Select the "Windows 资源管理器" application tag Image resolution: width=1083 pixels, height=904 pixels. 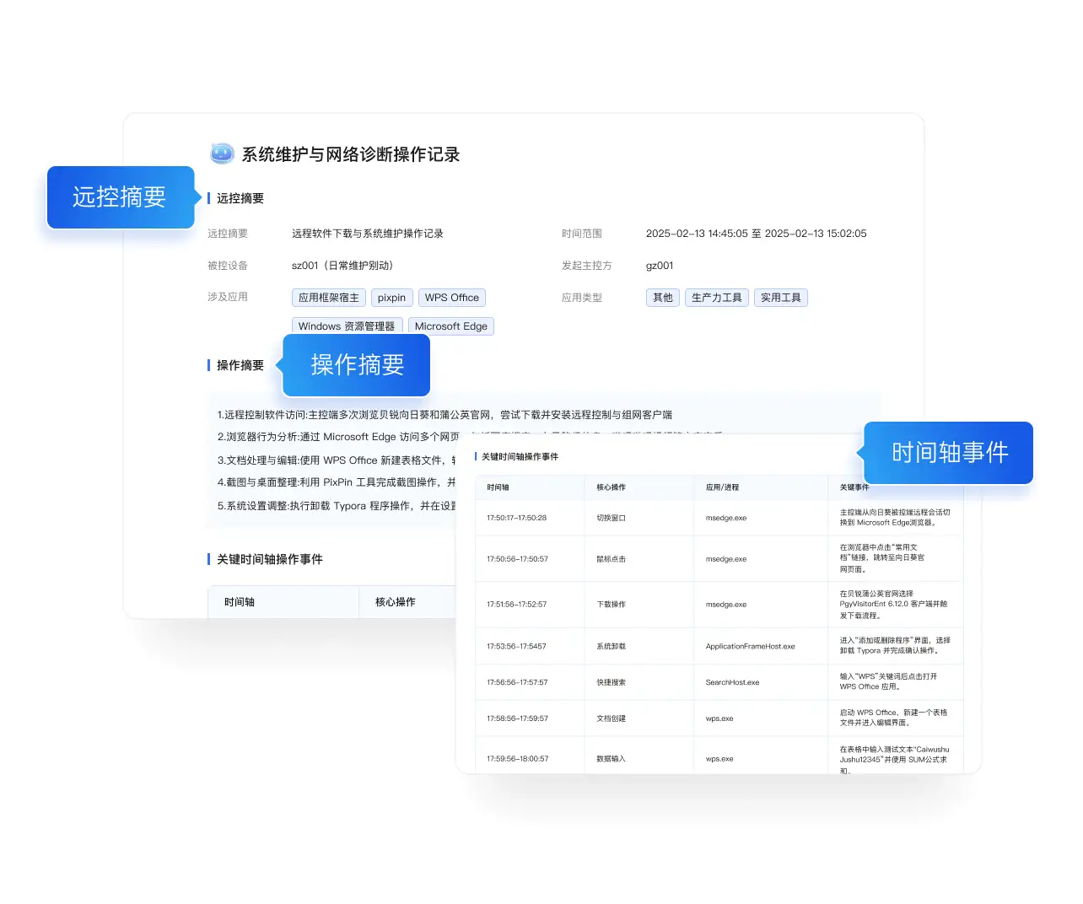click(x=347, y=326)
